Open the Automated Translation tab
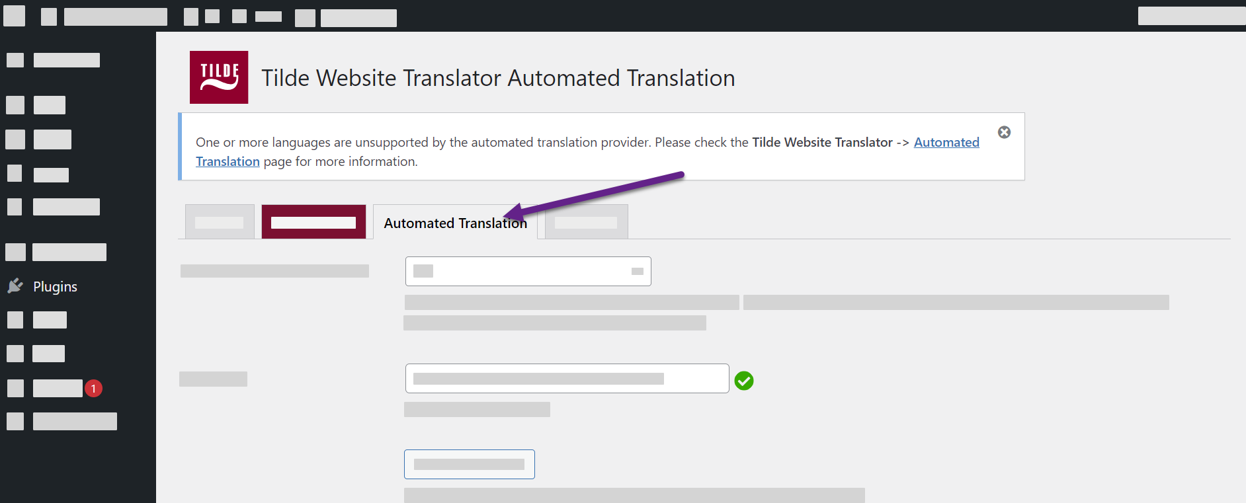Screen dimensions: 1246x503 coord(455,222)
